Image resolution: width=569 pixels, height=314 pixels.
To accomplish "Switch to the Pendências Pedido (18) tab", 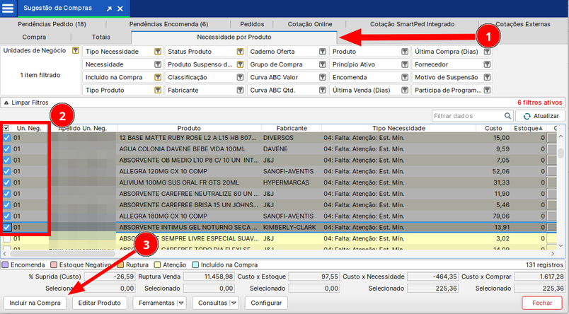I will click(51, 24).
